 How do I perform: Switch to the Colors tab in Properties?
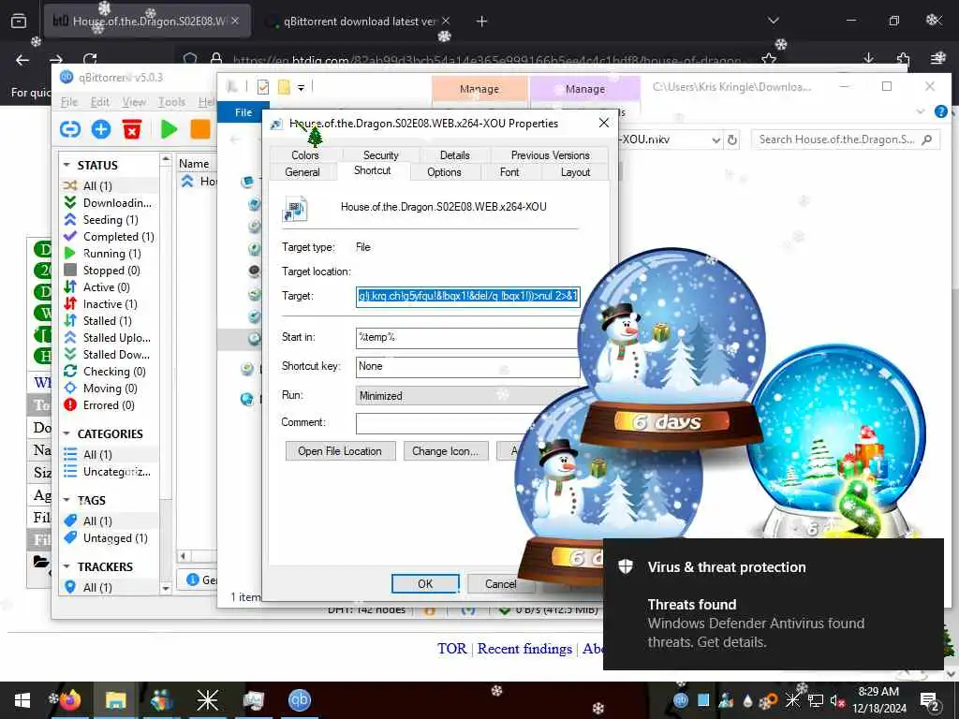304,155
